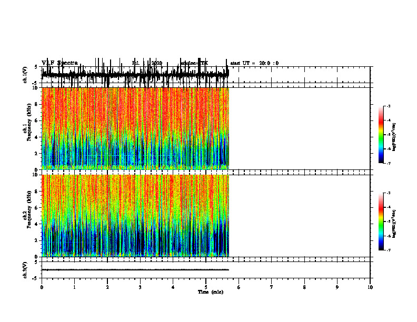Click the '2' kHz tick on ch.2 axis
The width and height of the screenshot is (417, 322).
point(36,240)
